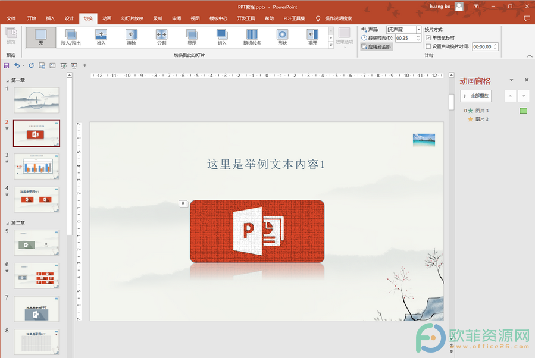Click the 应用到全部 apply to all button

tap(377, 47)
